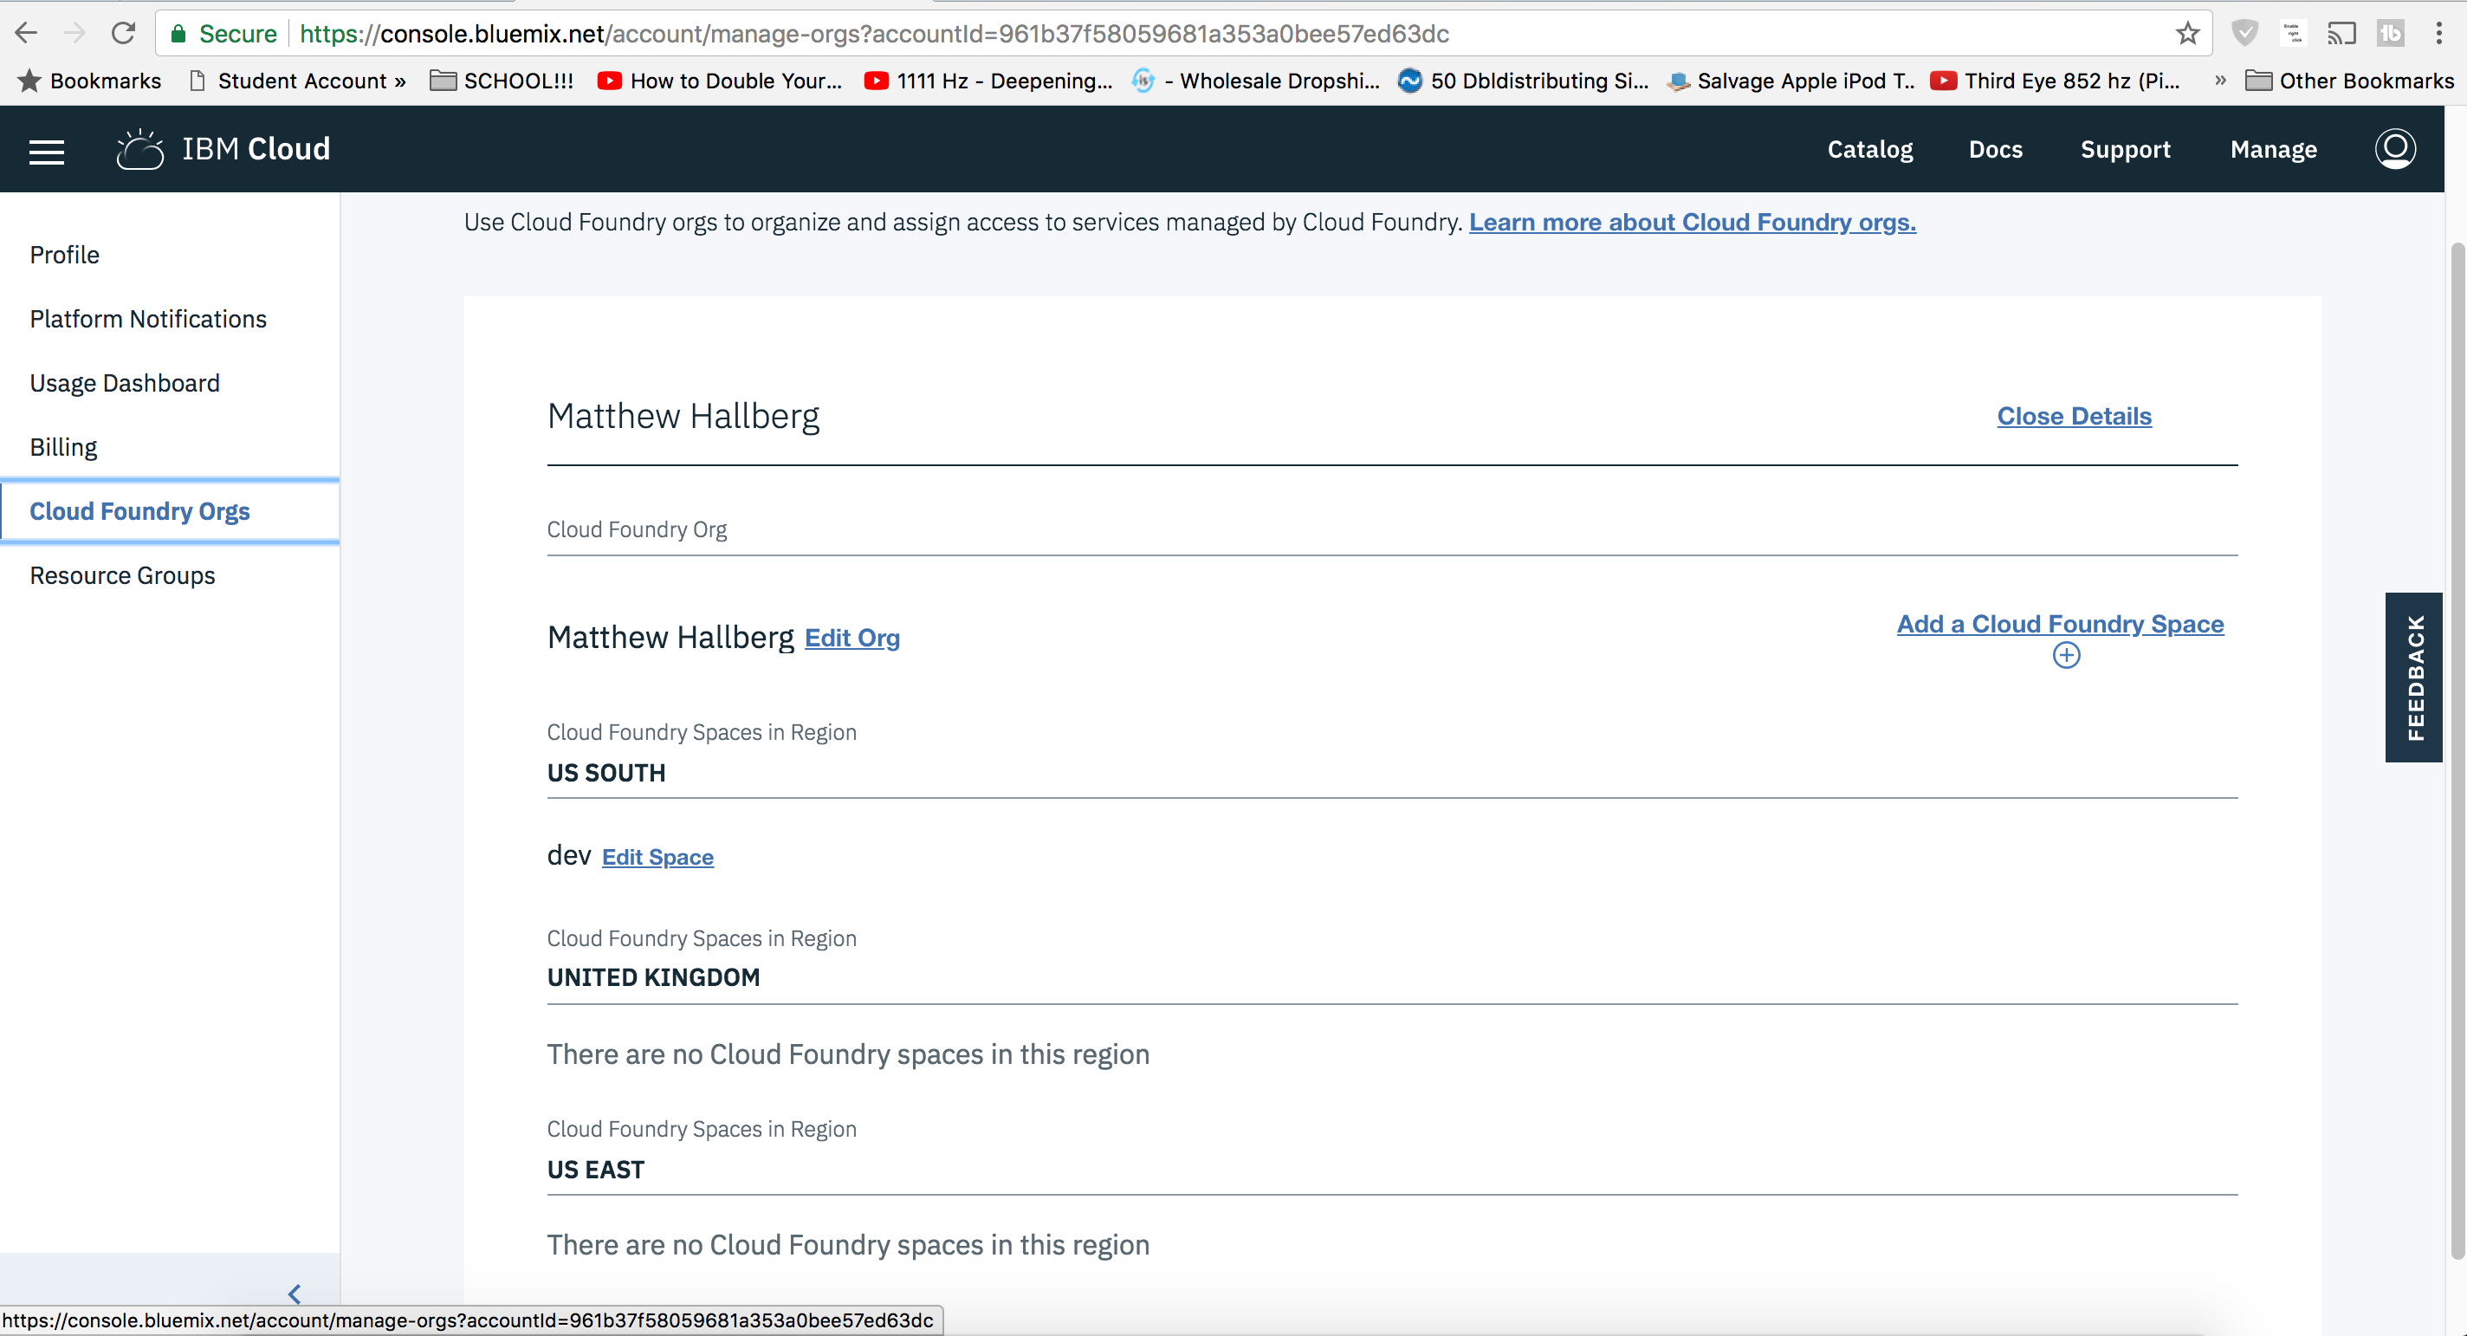The image size is (2467, 1336).
Task: Open the 1111 Hz Deepening bookmark
Action: [987, 81]
